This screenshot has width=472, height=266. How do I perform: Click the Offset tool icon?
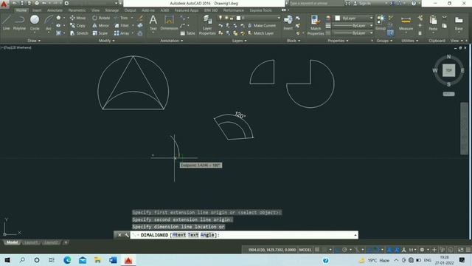[140, 33]
